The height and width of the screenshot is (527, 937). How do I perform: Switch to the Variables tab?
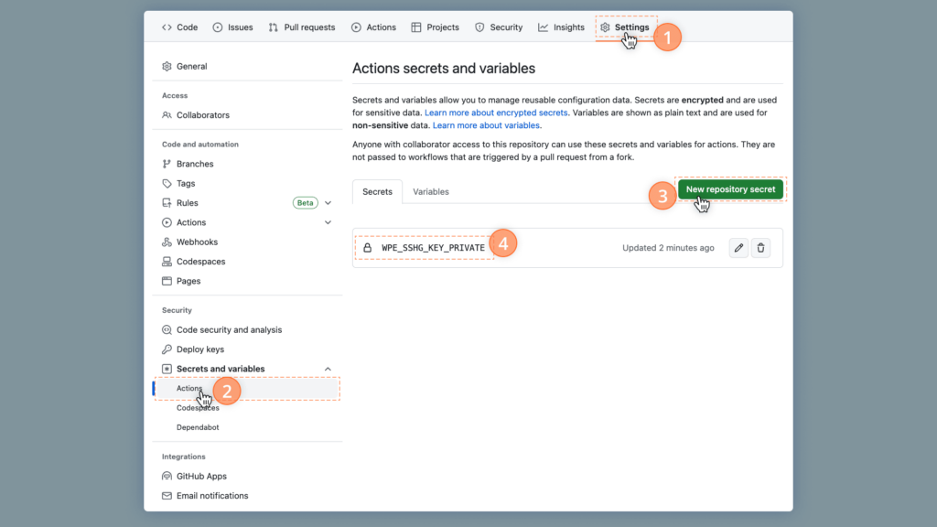tap(430, 191)
